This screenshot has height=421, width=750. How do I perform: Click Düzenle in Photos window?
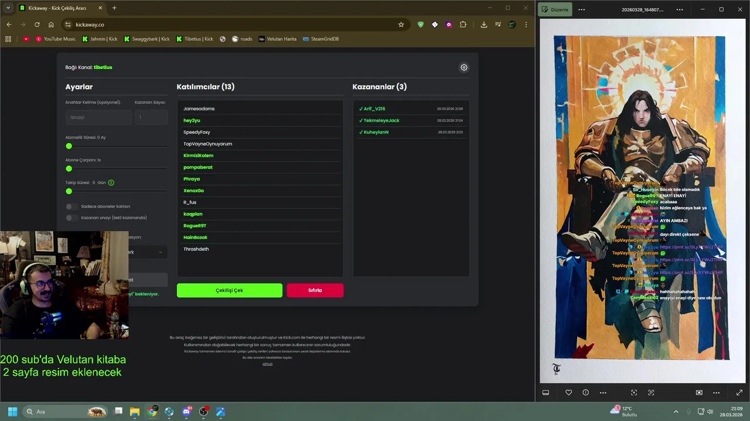(x=555, y=9)
